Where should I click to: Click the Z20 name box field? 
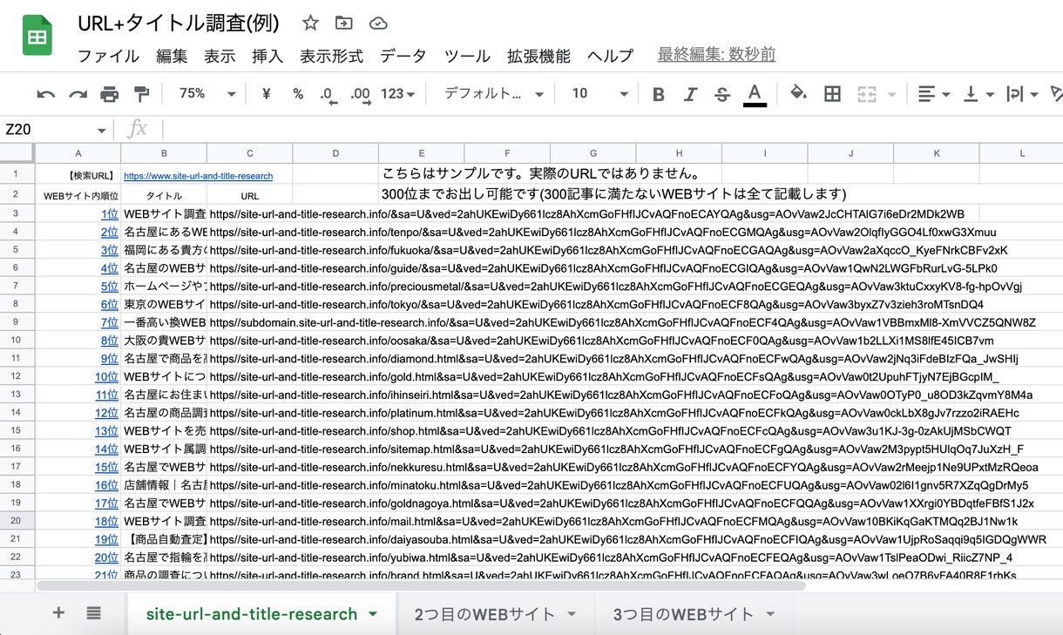pyautogui.click(x=48, y=131)
